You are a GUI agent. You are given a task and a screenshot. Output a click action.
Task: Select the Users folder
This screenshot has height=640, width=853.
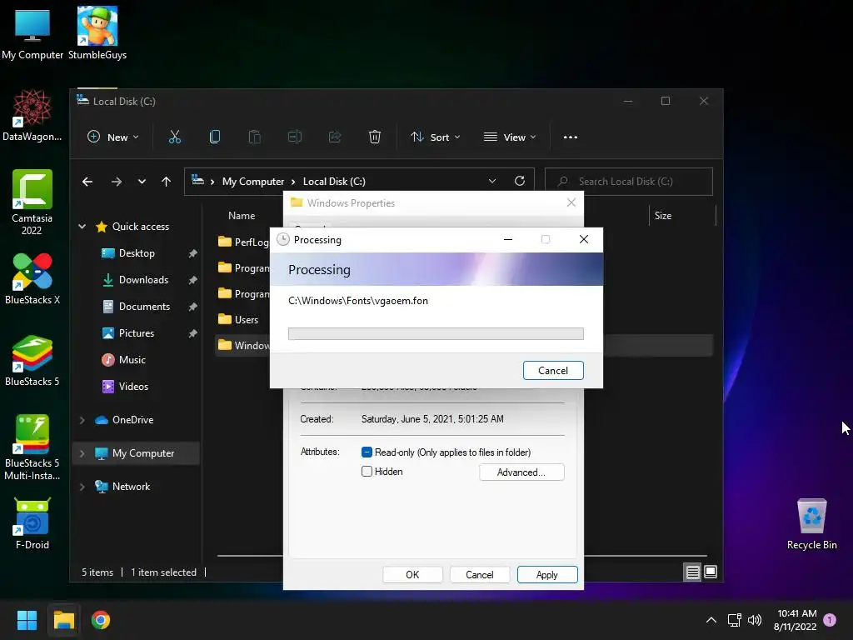237,319
